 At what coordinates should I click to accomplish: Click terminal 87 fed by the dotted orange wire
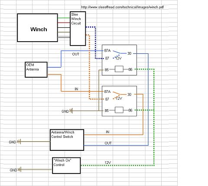[x=107, y=99]
